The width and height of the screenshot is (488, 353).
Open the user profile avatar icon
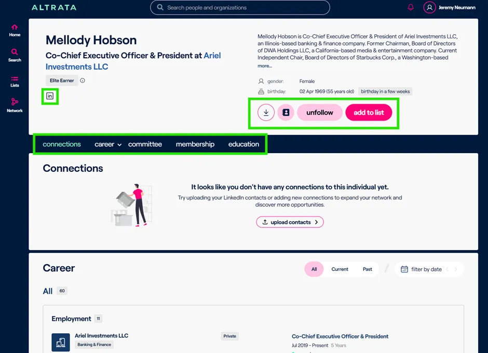click(x=429, y=7)
